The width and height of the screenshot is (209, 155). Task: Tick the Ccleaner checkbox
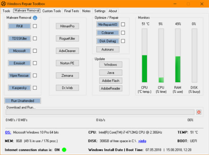click(123, 33)
